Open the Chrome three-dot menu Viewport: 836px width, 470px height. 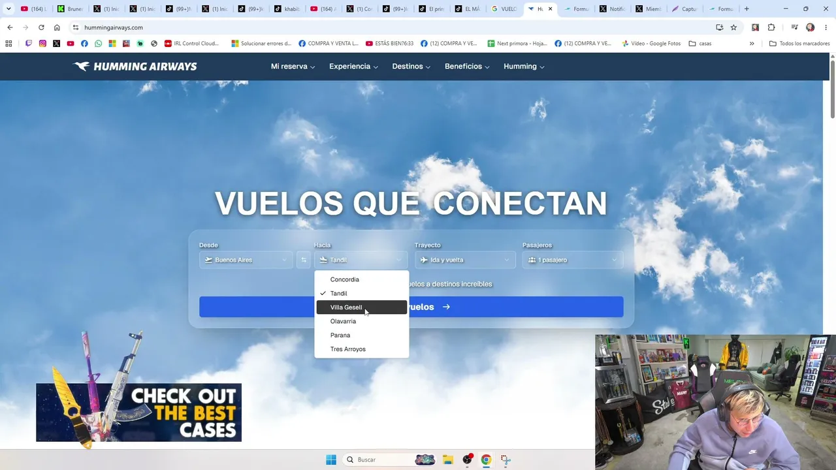point(826,27)
